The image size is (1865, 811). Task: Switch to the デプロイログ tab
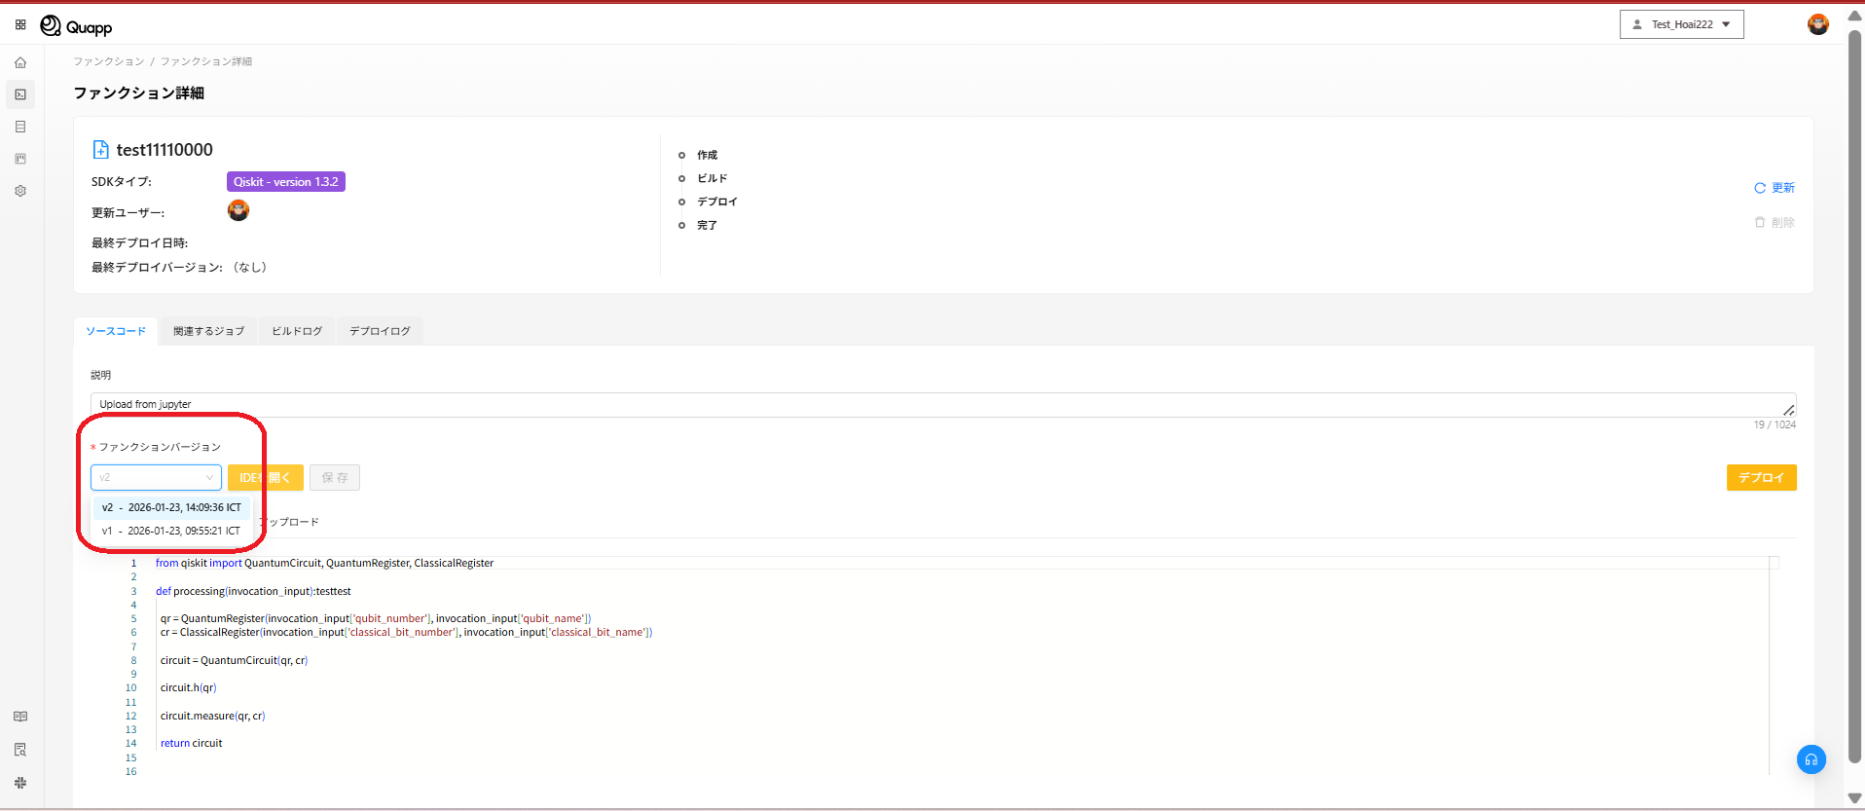point(380,331)
